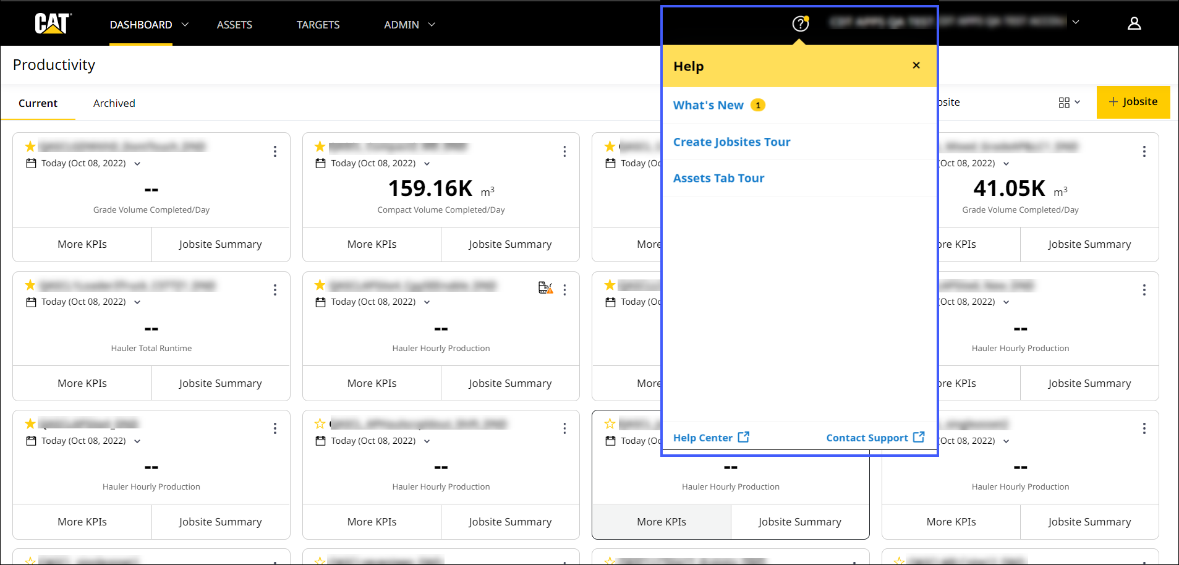Unfavorite star on Compact Volume card

[x=320, y=147]
